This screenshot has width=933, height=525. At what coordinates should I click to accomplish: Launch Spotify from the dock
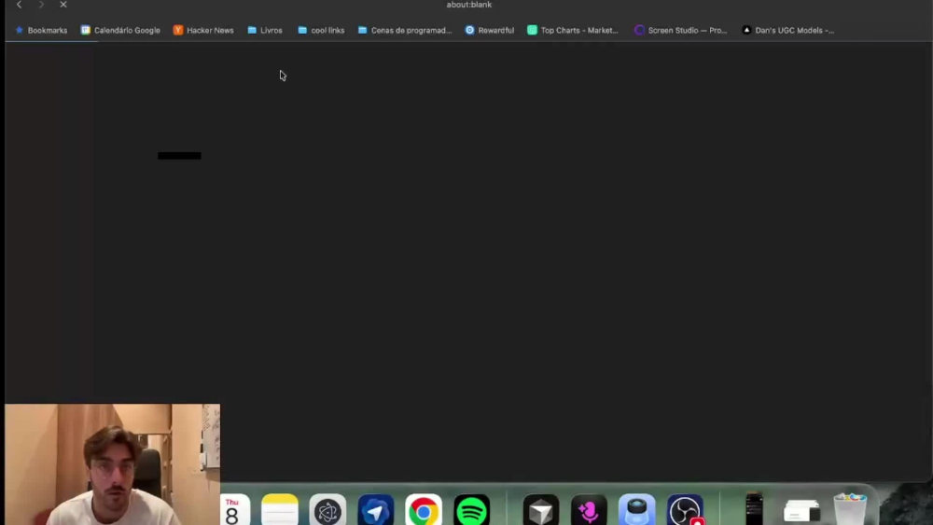pos(472,511)
